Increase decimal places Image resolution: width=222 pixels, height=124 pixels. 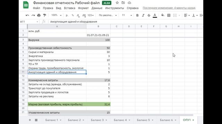pyautogui.click(x=84, y=15)
